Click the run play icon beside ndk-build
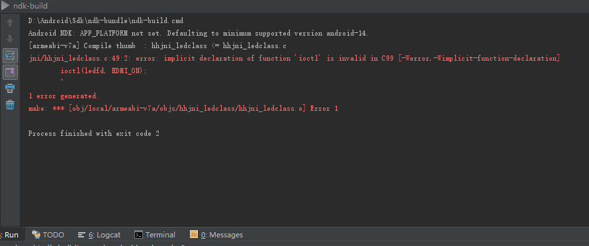This screenshot has width=589, height=246. pos(5,6)
